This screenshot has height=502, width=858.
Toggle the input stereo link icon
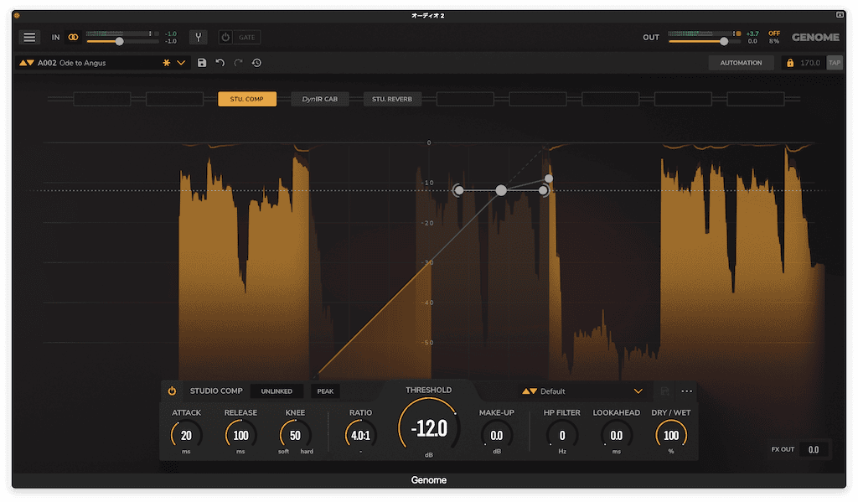point(73,37)
